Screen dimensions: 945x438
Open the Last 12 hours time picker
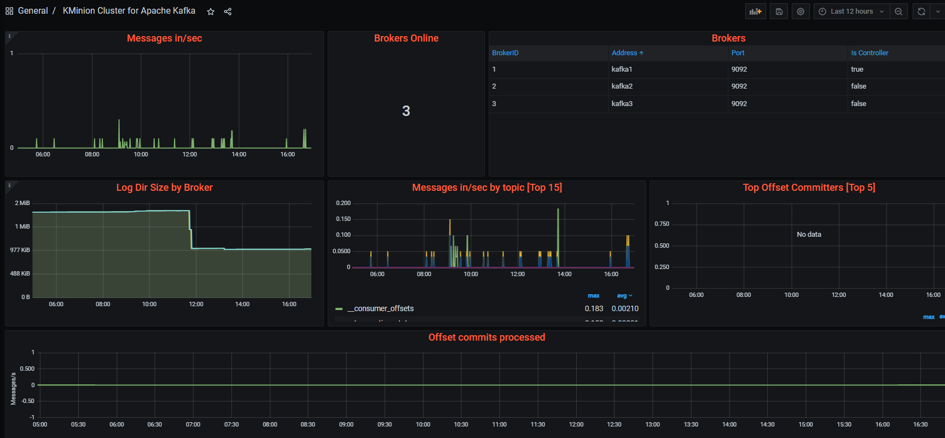pyautogui.click(x=851, y=11)
